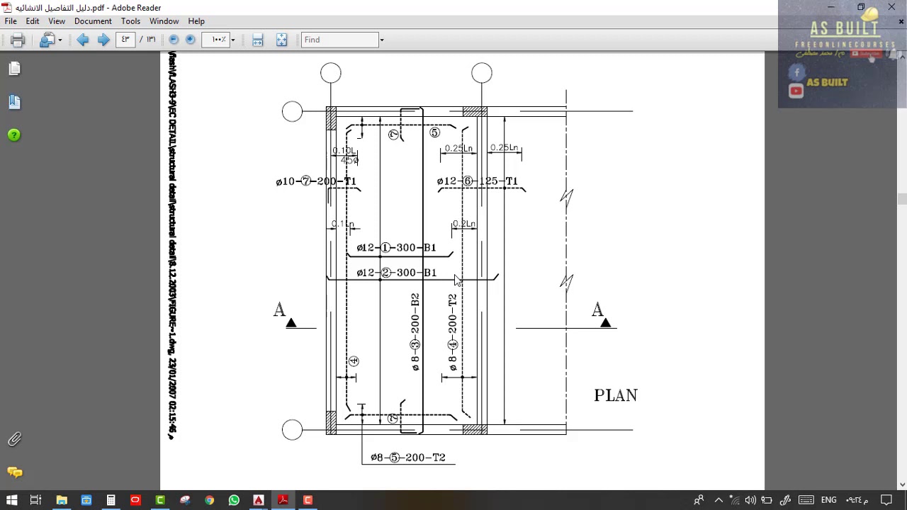Open the Help menu
This screenshot has width=907, height=510.
click(x=196, y=21)
